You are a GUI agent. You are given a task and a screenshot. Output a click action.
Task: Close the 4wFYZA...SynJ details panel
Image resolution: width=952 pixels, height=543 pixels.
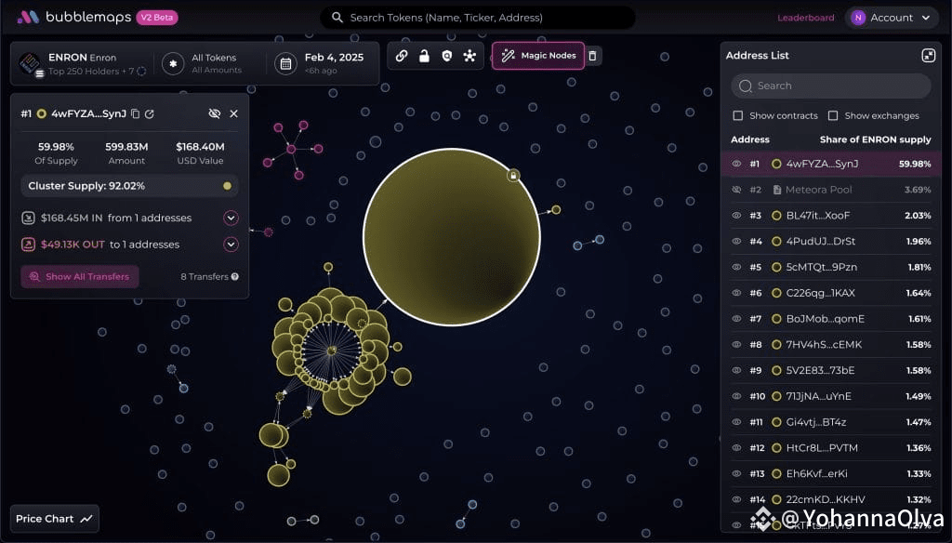(x=233, y=113)
